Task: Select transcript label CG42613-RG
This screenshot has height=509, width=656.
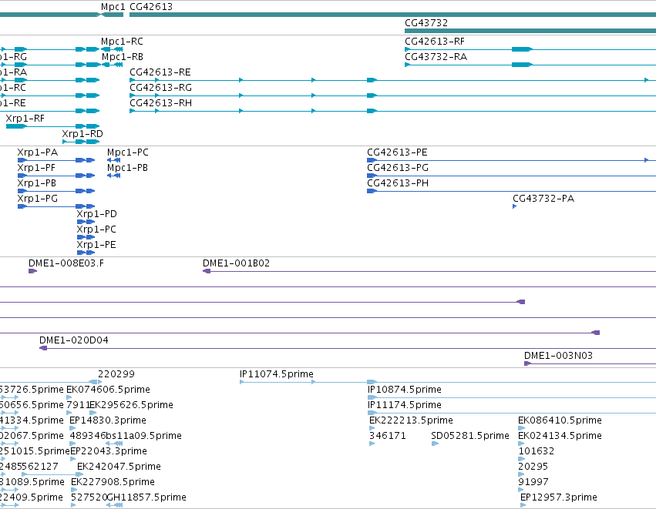Action: [x=160, y=88]
